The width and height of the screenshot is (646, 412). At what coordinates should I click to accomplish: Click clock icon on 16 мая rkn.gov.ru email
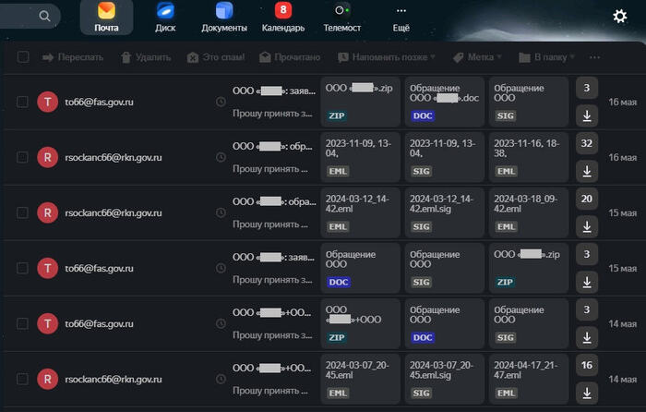tap(221, 157)
